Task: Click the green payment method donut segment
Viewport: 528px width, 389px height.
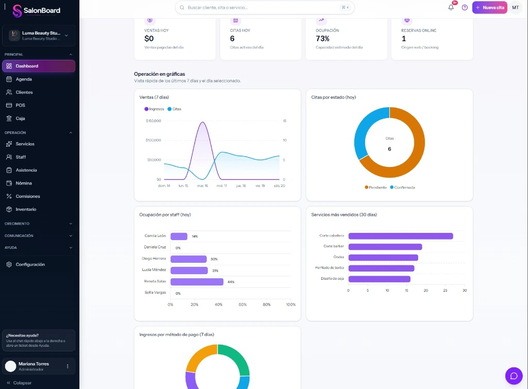Action: [238, 358]
